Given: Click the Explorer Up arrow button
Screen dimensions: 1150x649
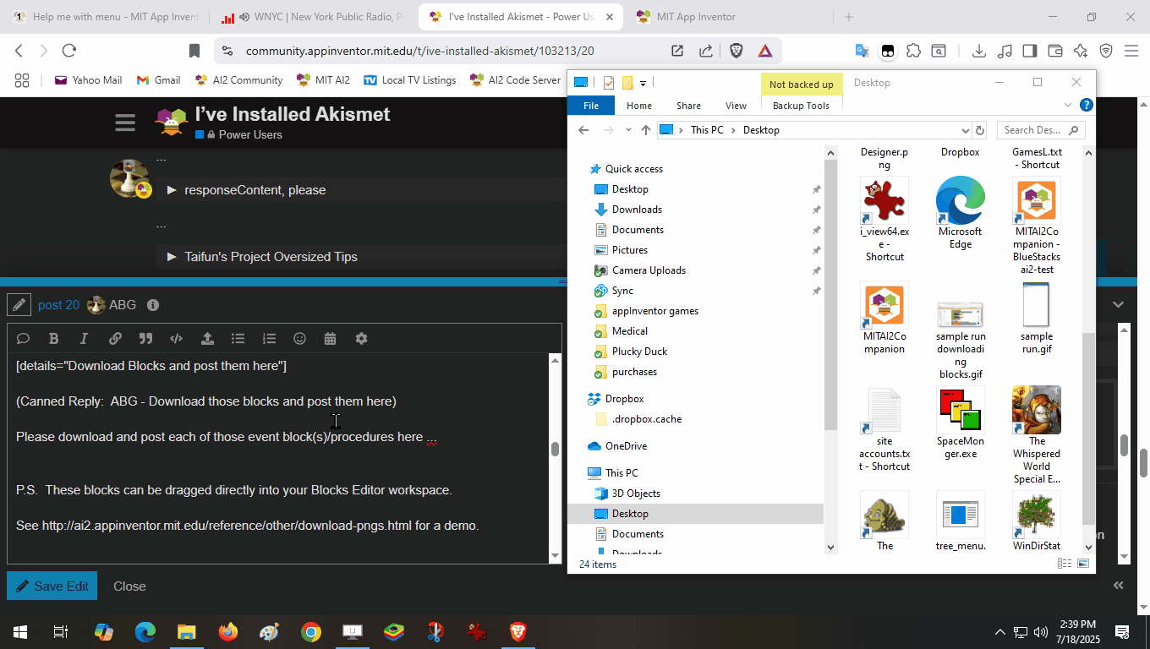Looking at the screenshot, I should [646, 130].
